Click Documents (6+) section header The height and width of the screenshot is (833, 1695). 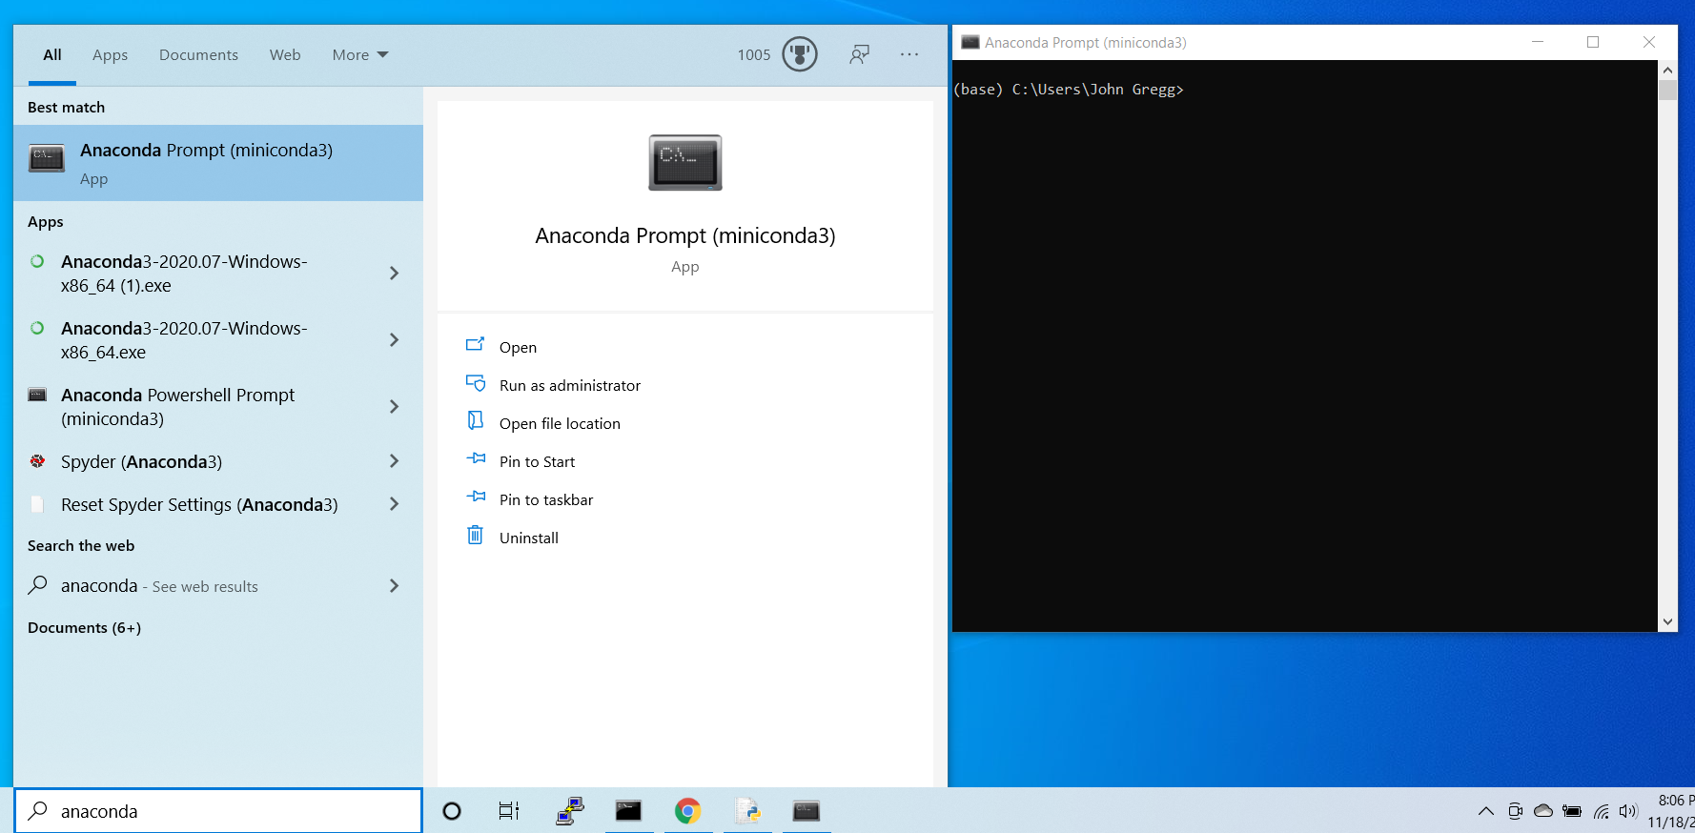pos(84,627)
